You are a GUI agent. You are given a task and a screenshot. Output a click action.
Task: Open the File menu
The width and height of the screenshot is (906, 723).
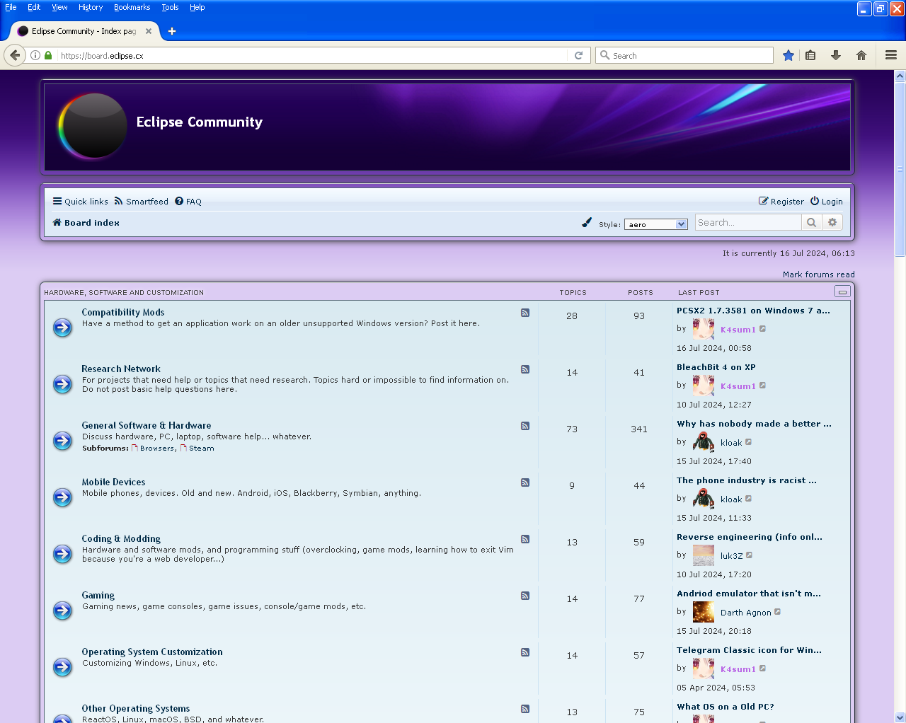coord(11,7)
